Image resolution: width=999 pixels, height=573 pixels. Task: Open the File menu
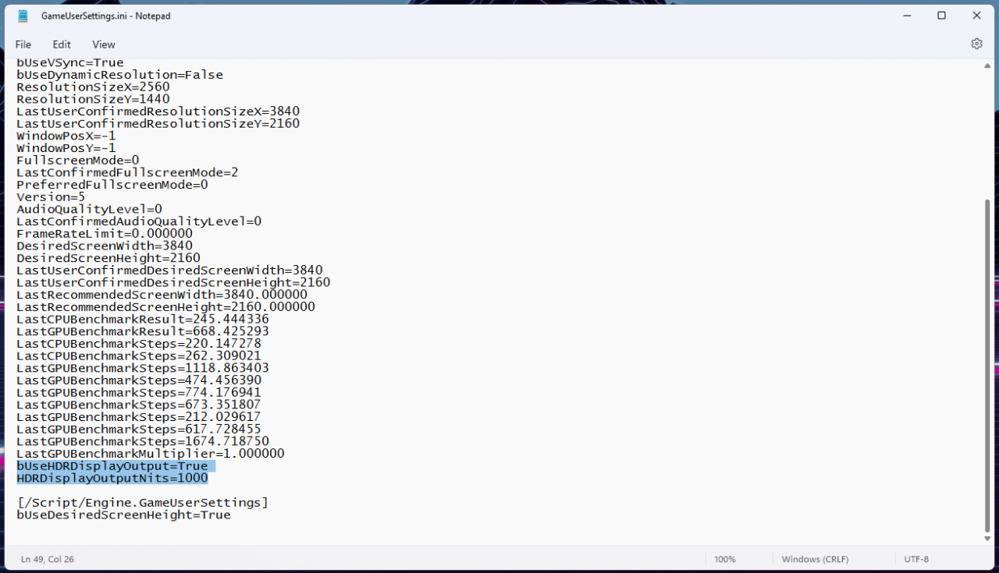click(x=23, y=44)
